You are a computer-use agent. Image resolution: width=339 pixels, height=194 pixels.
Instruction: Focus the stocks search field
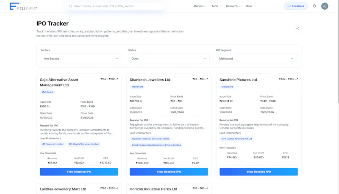116,6
